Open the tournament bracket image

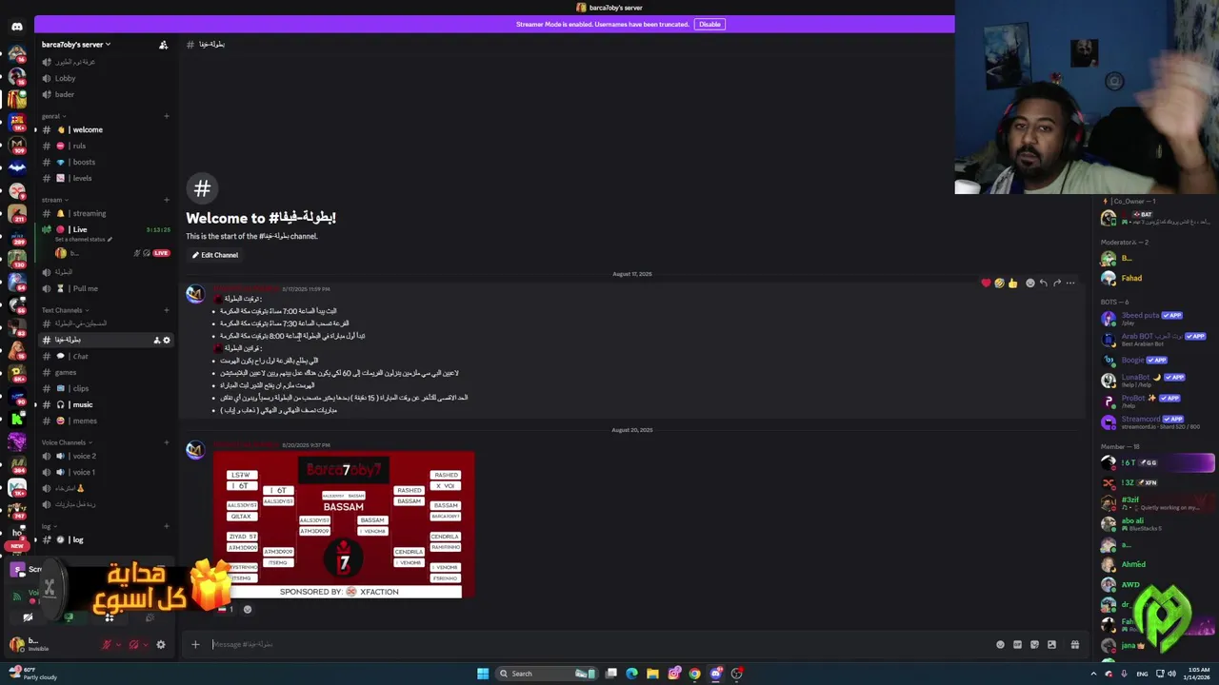coord(344,525)
